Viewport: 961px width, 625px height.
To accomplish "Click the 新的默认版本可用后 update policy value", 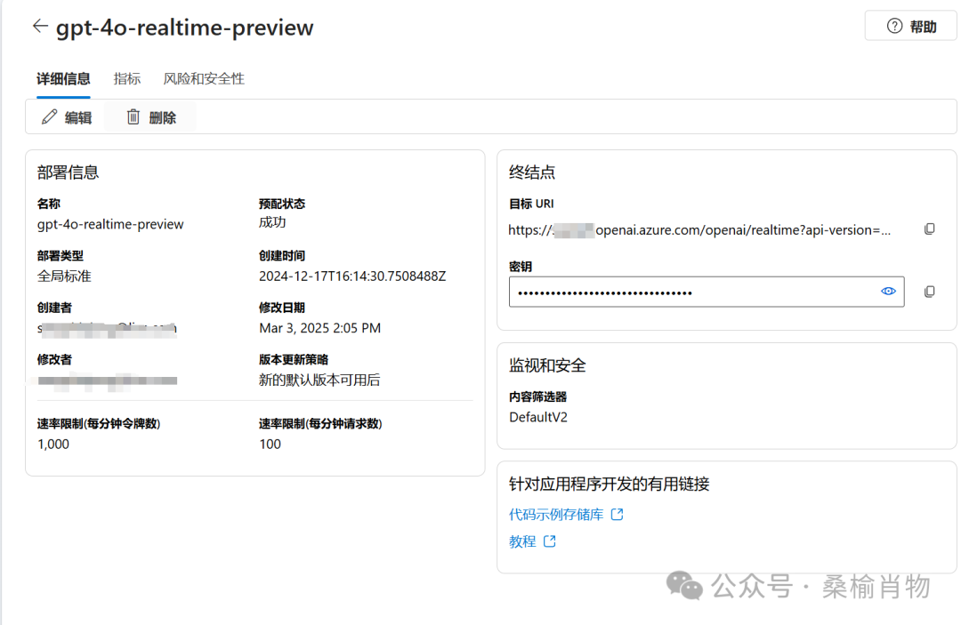I will [319, 381].
